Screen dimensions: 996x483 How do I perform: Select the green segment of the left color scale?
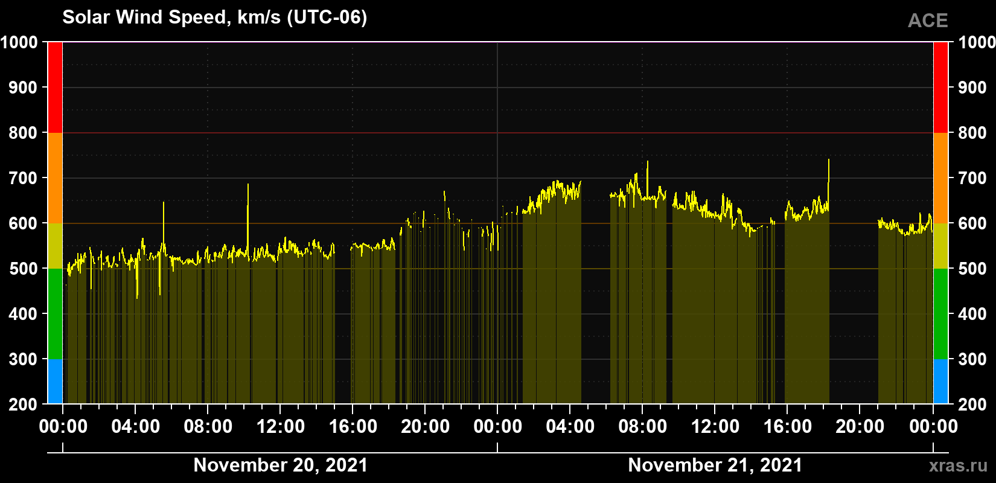pos(55,314)
